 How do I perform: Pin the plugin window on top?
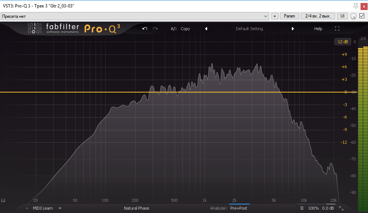click(x=356, y=6)
